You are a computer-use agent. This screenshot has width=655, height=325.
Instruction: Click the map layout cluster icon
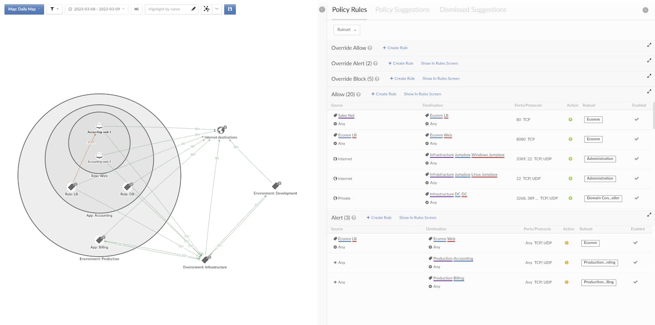(207, 9)
